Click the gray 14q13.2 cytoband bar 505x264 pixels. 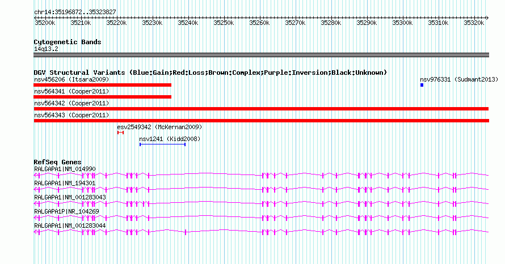pos(261,55)
